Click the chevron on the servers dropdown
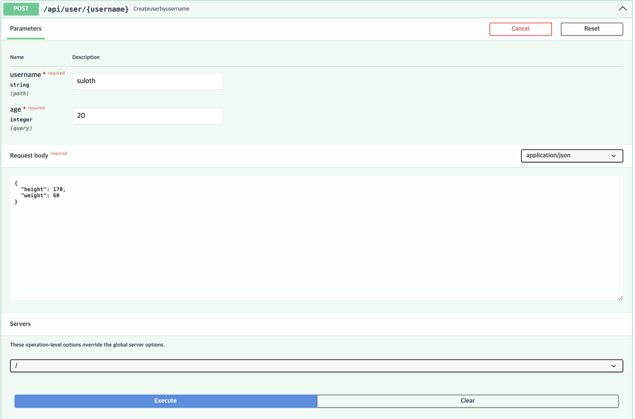635x419 pixels. (613, 366)
